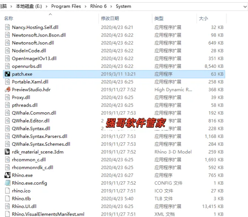Click the 765 KB size of Rhino.exe

(216, 175)
